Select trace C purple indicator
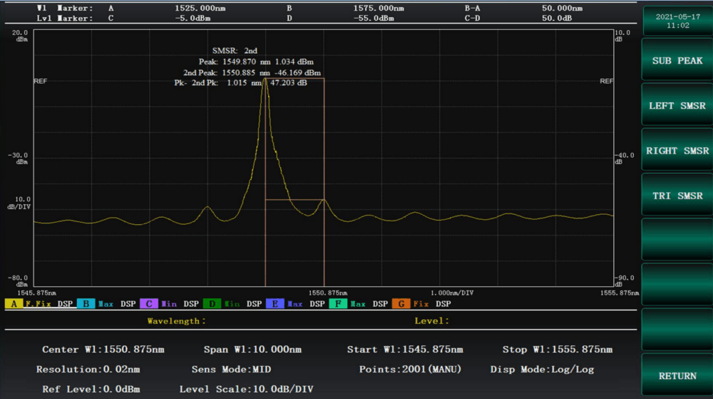The width and height of the screenshot is (713, 399). point(148,304)
